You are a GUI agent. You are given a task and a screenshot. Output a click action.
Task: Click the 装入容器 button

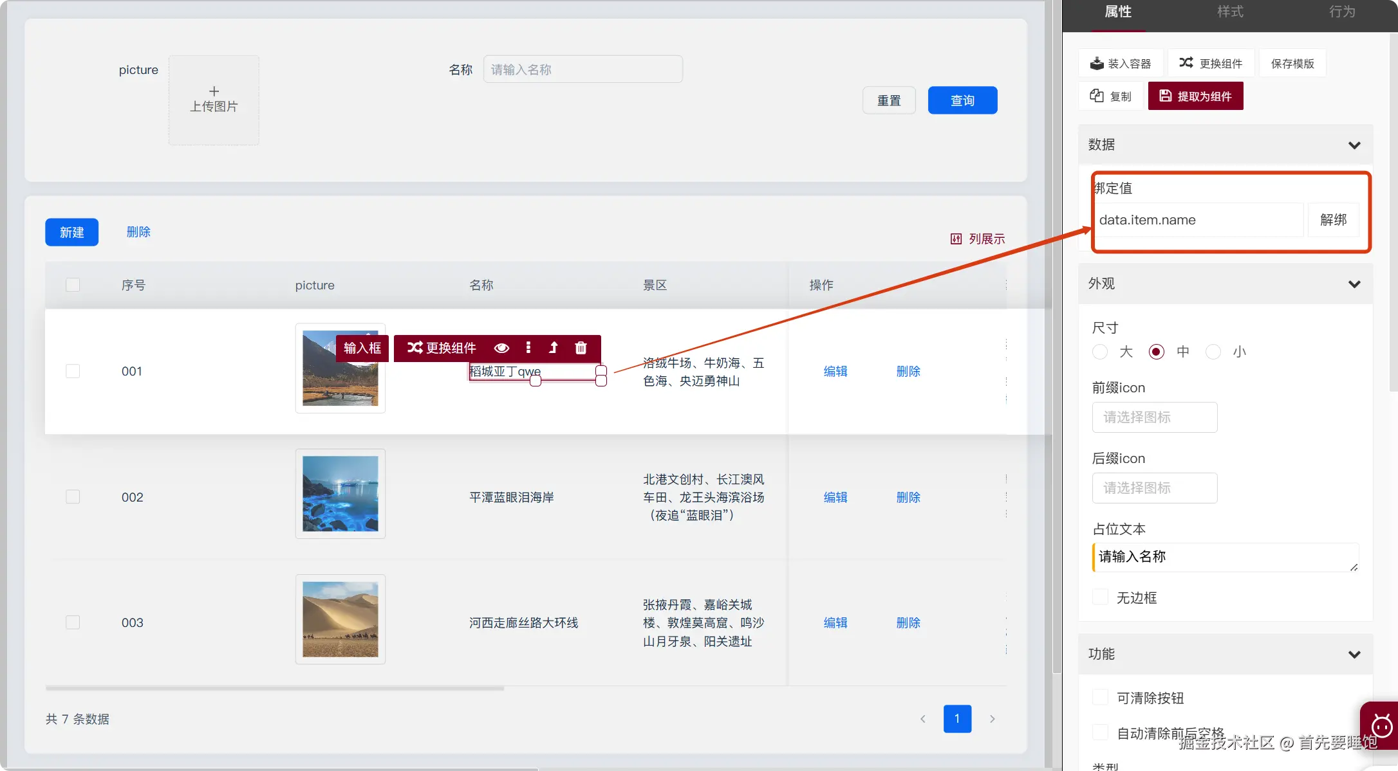point(1121,63)
